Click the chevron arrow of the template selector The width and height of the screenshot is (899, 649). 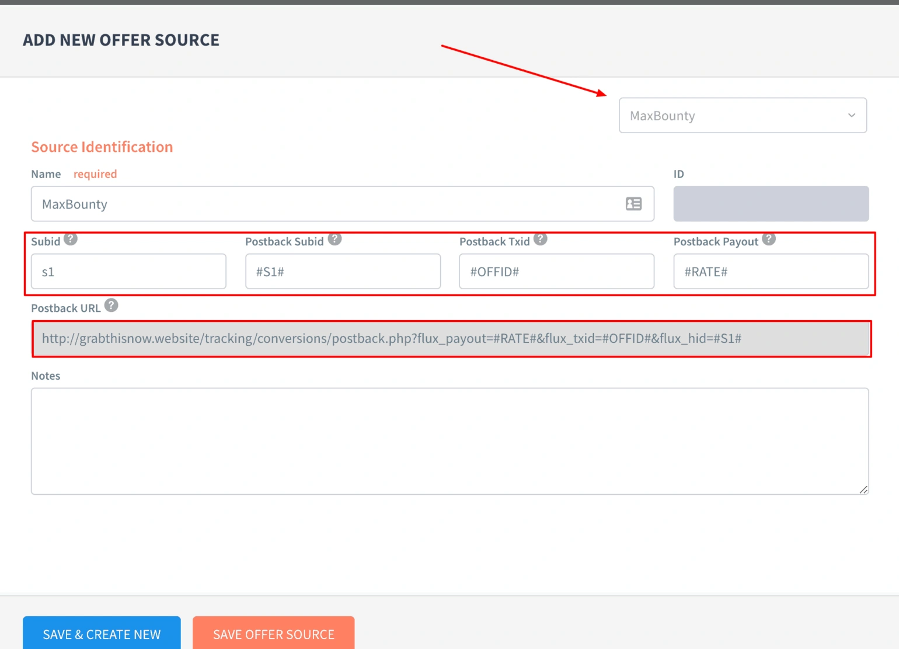(851, 116)
